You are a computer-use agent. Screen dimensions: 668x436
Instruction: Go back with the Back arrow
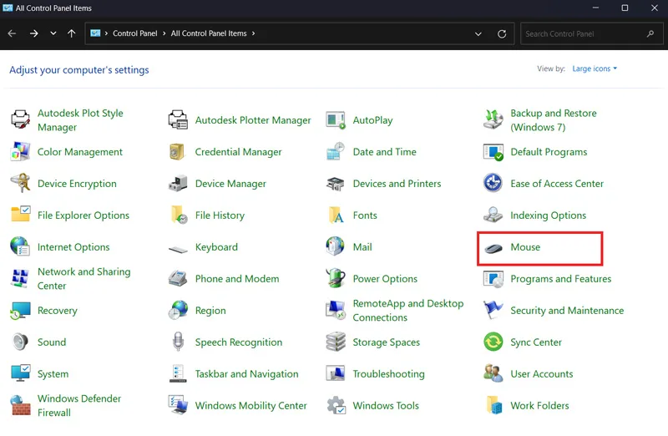pyautogui.click(x=12, y=33)
